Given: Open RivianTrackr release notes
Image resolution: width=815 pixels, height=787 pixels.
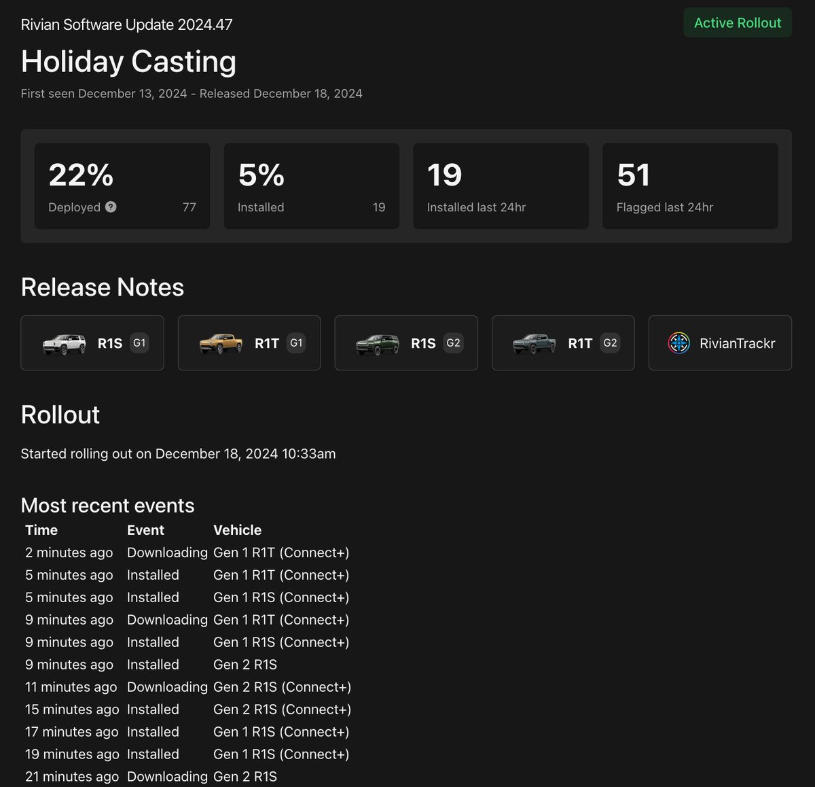Looking at the screenshot, I should click(x=720, y=343).
